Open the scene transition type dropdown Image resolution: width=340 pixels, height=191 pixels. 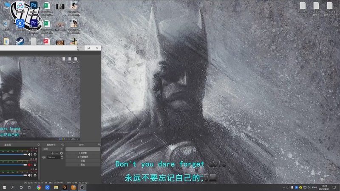(53, 149)
